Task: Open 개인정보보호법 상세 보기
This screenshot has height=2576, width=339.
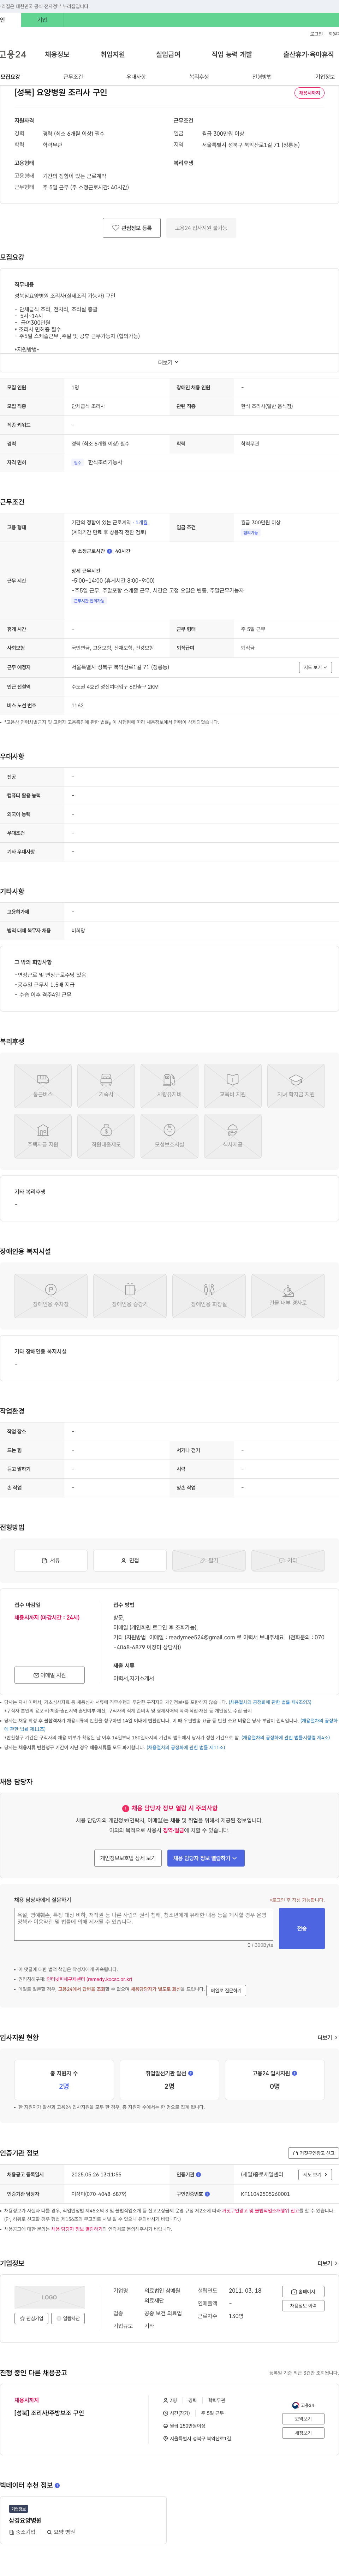Action: coord(128,1858)
